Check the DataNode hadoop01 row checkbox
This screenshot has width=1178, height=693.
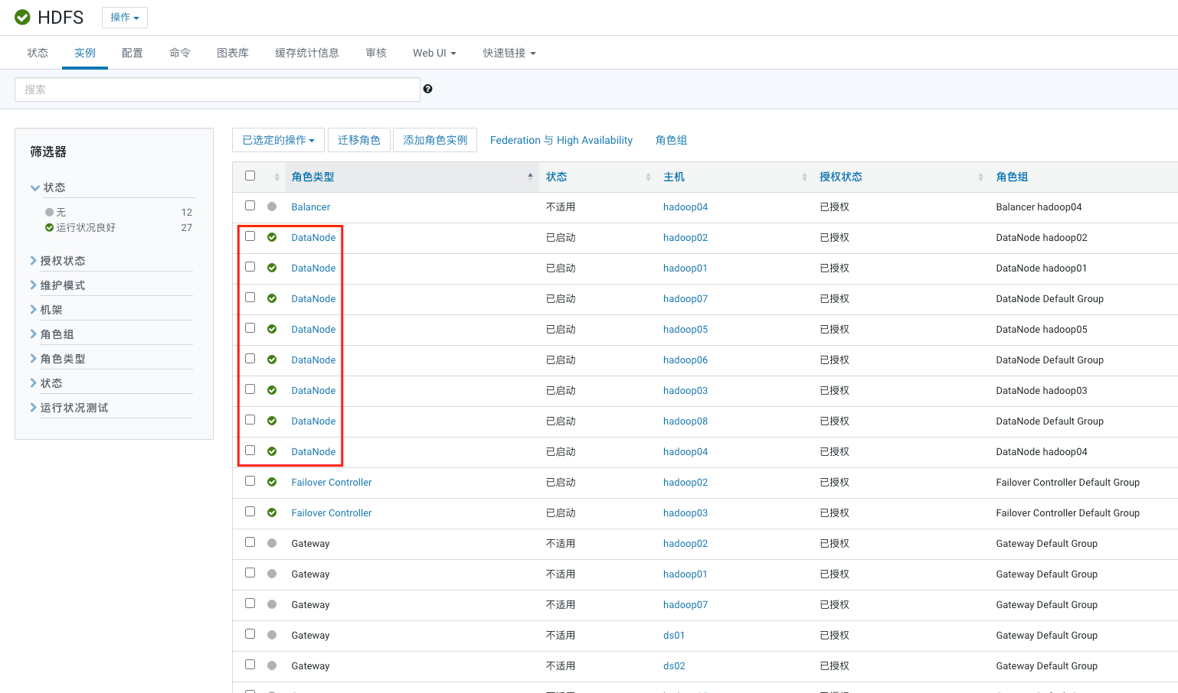point(250,266)
